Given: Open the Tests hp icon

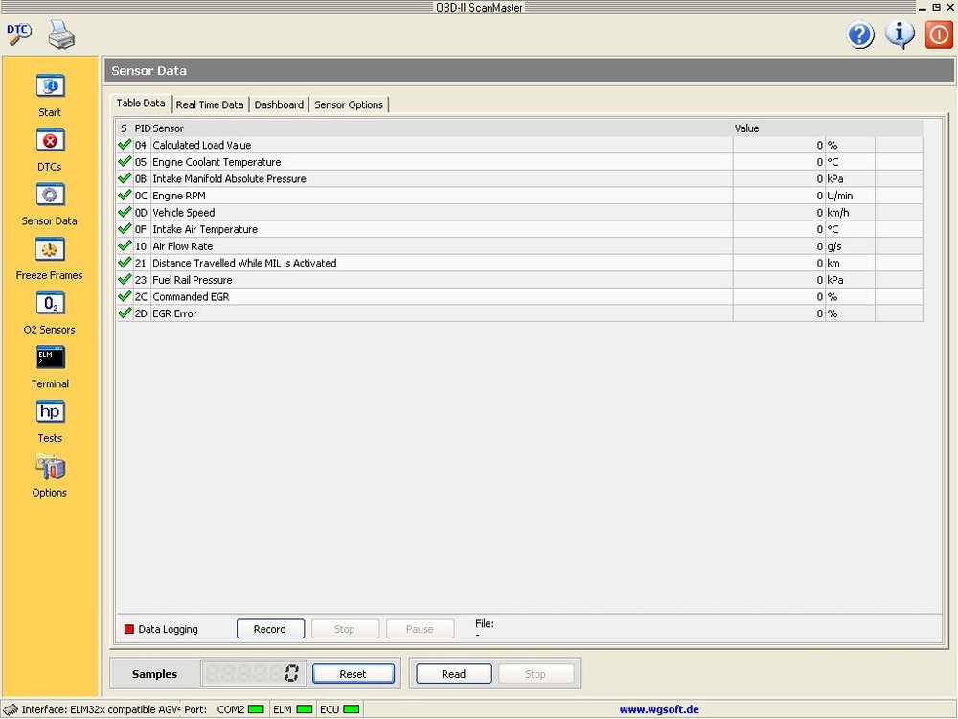Looking at the screenshot, I should click(x=50, y=413).
